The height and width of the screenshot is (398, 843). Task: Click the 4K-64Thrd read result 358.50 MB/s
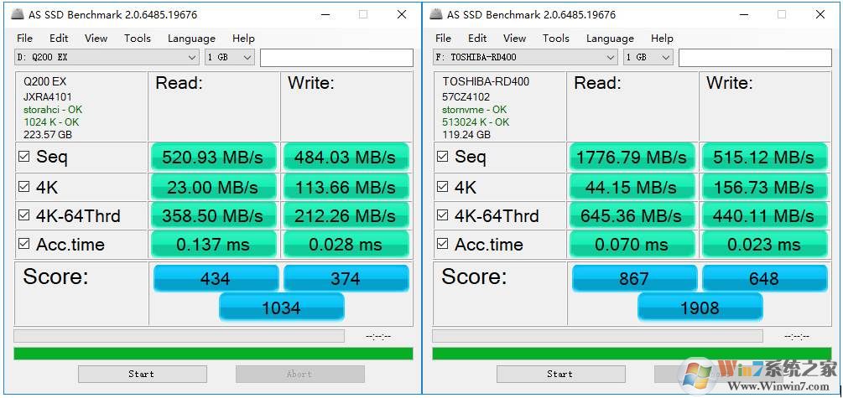tap(213, 215)
